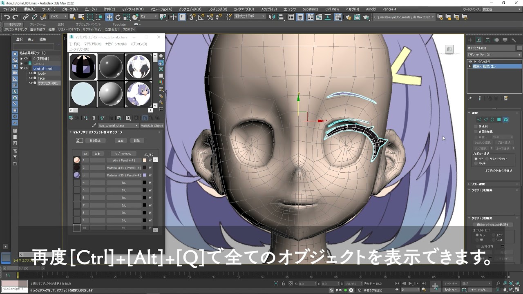
Task: Open マテリアル(M) menu in Material Editor
Action: click(93, 44)
